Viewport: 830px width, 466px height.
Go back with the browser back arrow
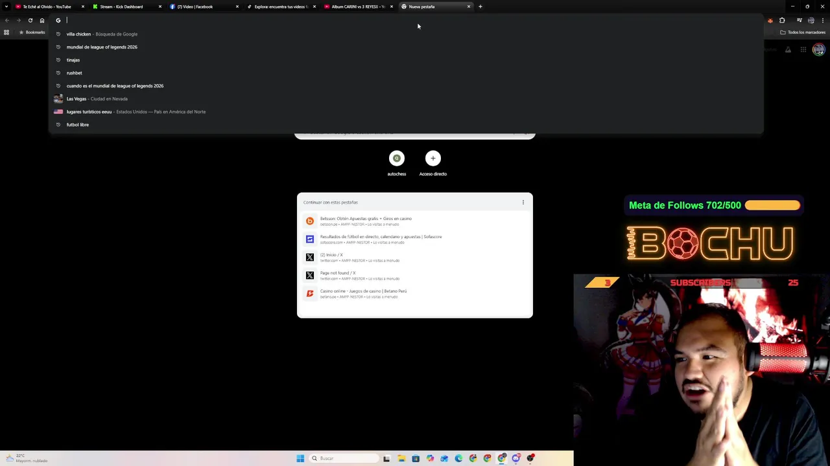pyautogui.click(x=7, y=20)
